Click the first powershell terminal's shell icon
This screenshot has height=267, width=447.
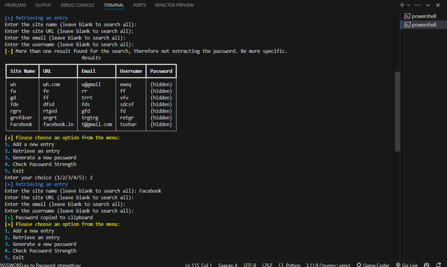[x=407, y=16]
